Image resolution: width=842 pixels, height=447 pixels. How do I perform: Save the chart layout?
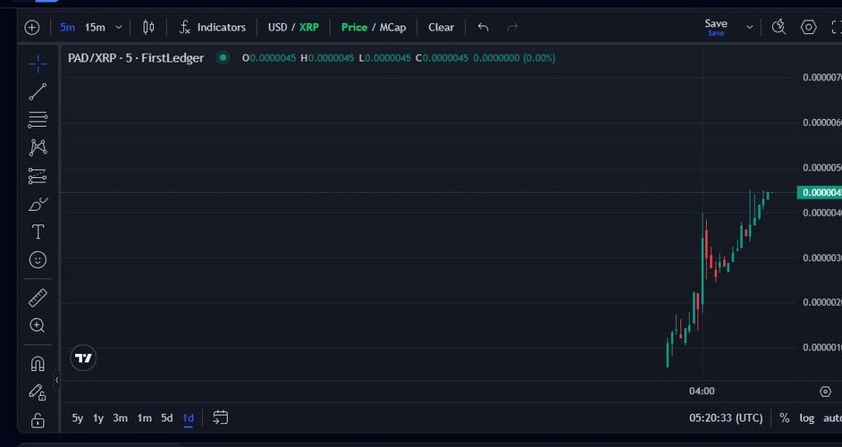pyautogui.click(x=716, y=27)
